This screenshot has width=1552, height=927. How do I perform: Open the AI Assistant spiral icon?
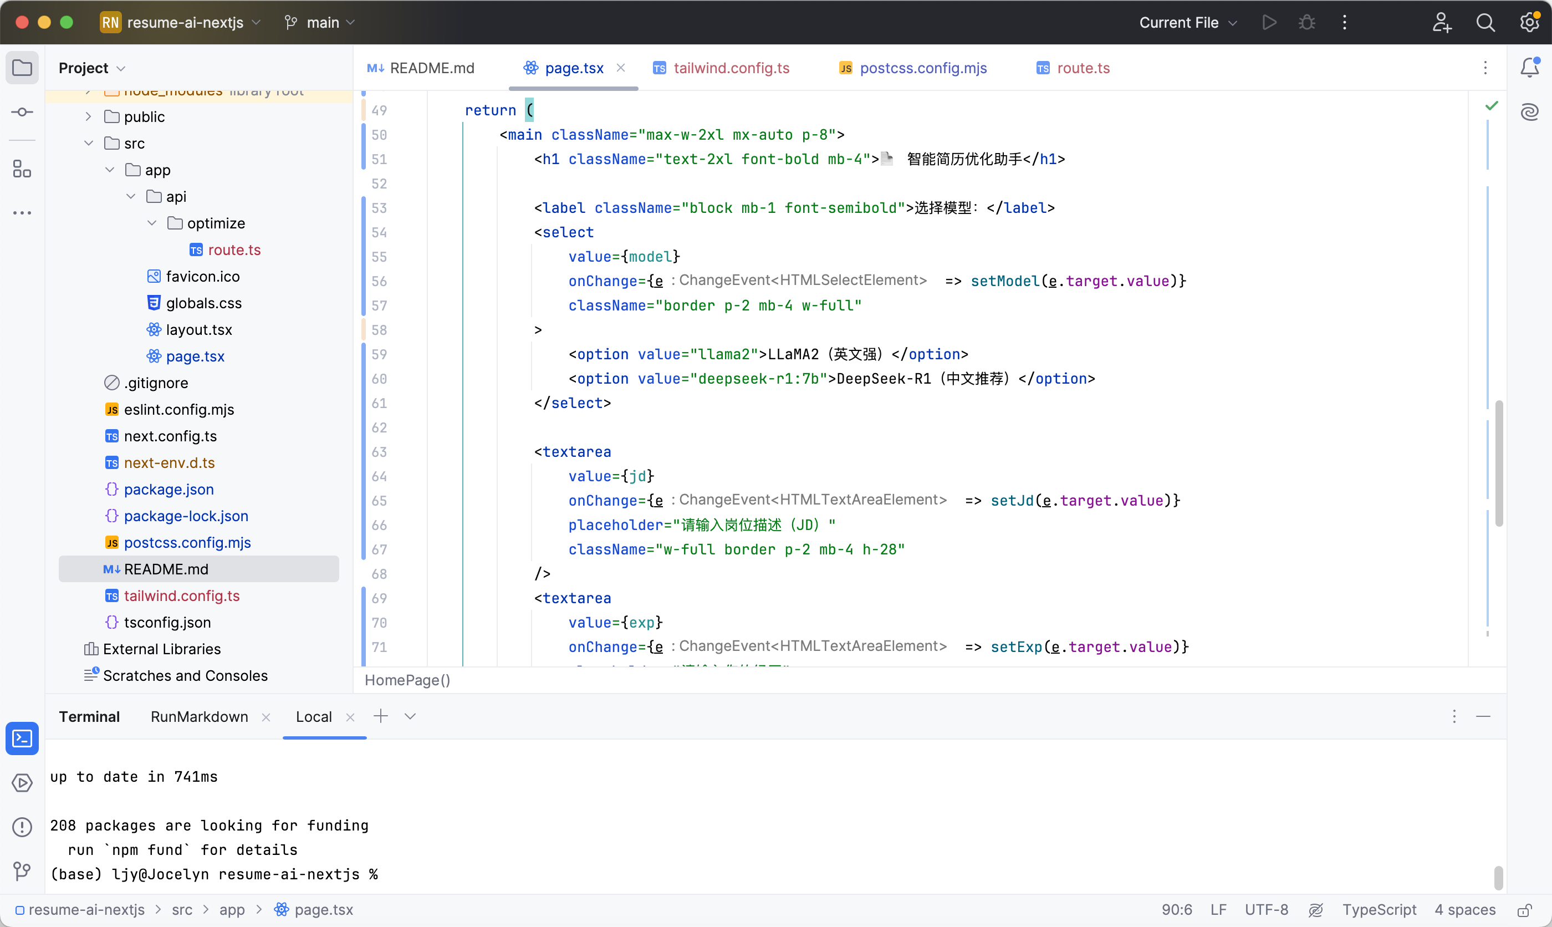(1529, 113)
